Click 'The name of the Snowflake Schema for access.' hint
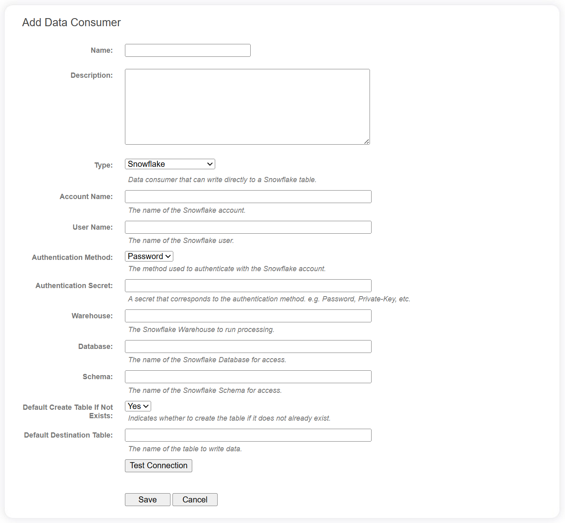The height and width of the screenshot is (523, 565). pyautogui.click(x=205, y=390)
